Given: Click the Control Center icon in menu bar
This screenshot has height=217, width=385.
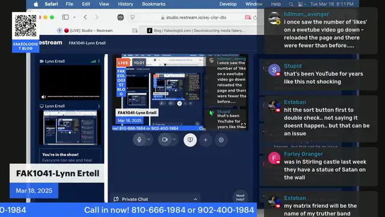Looking at the screenshot, I should (x=301, y=4).
